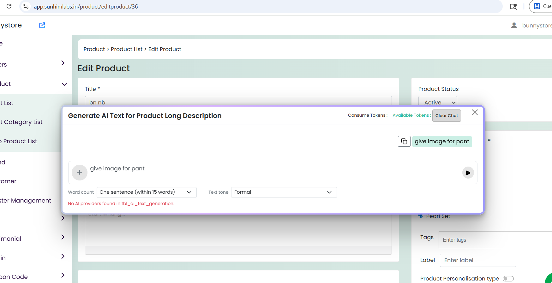Expand the sidebar item ending in 'in'
The image size is (552, 283).
(x=63, y=256)
